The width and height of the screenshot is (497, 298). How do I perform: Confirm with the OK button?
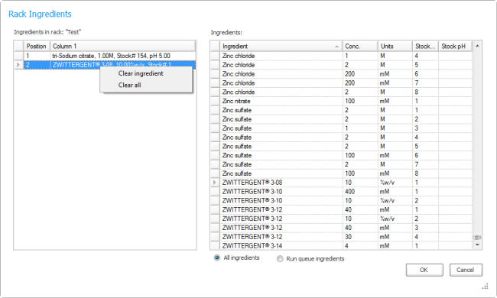coord(424,270)
